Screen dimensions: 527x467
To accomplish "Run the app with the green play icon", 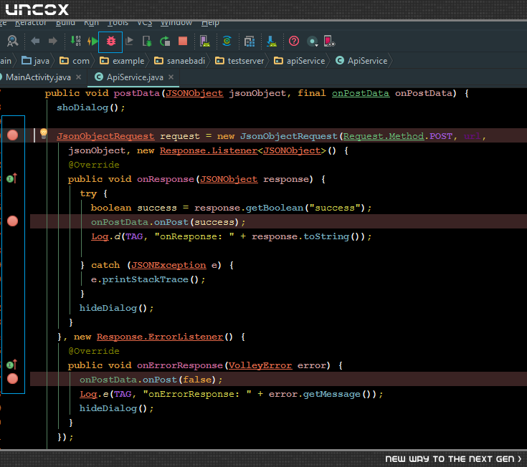I will (x=92, y=42).
